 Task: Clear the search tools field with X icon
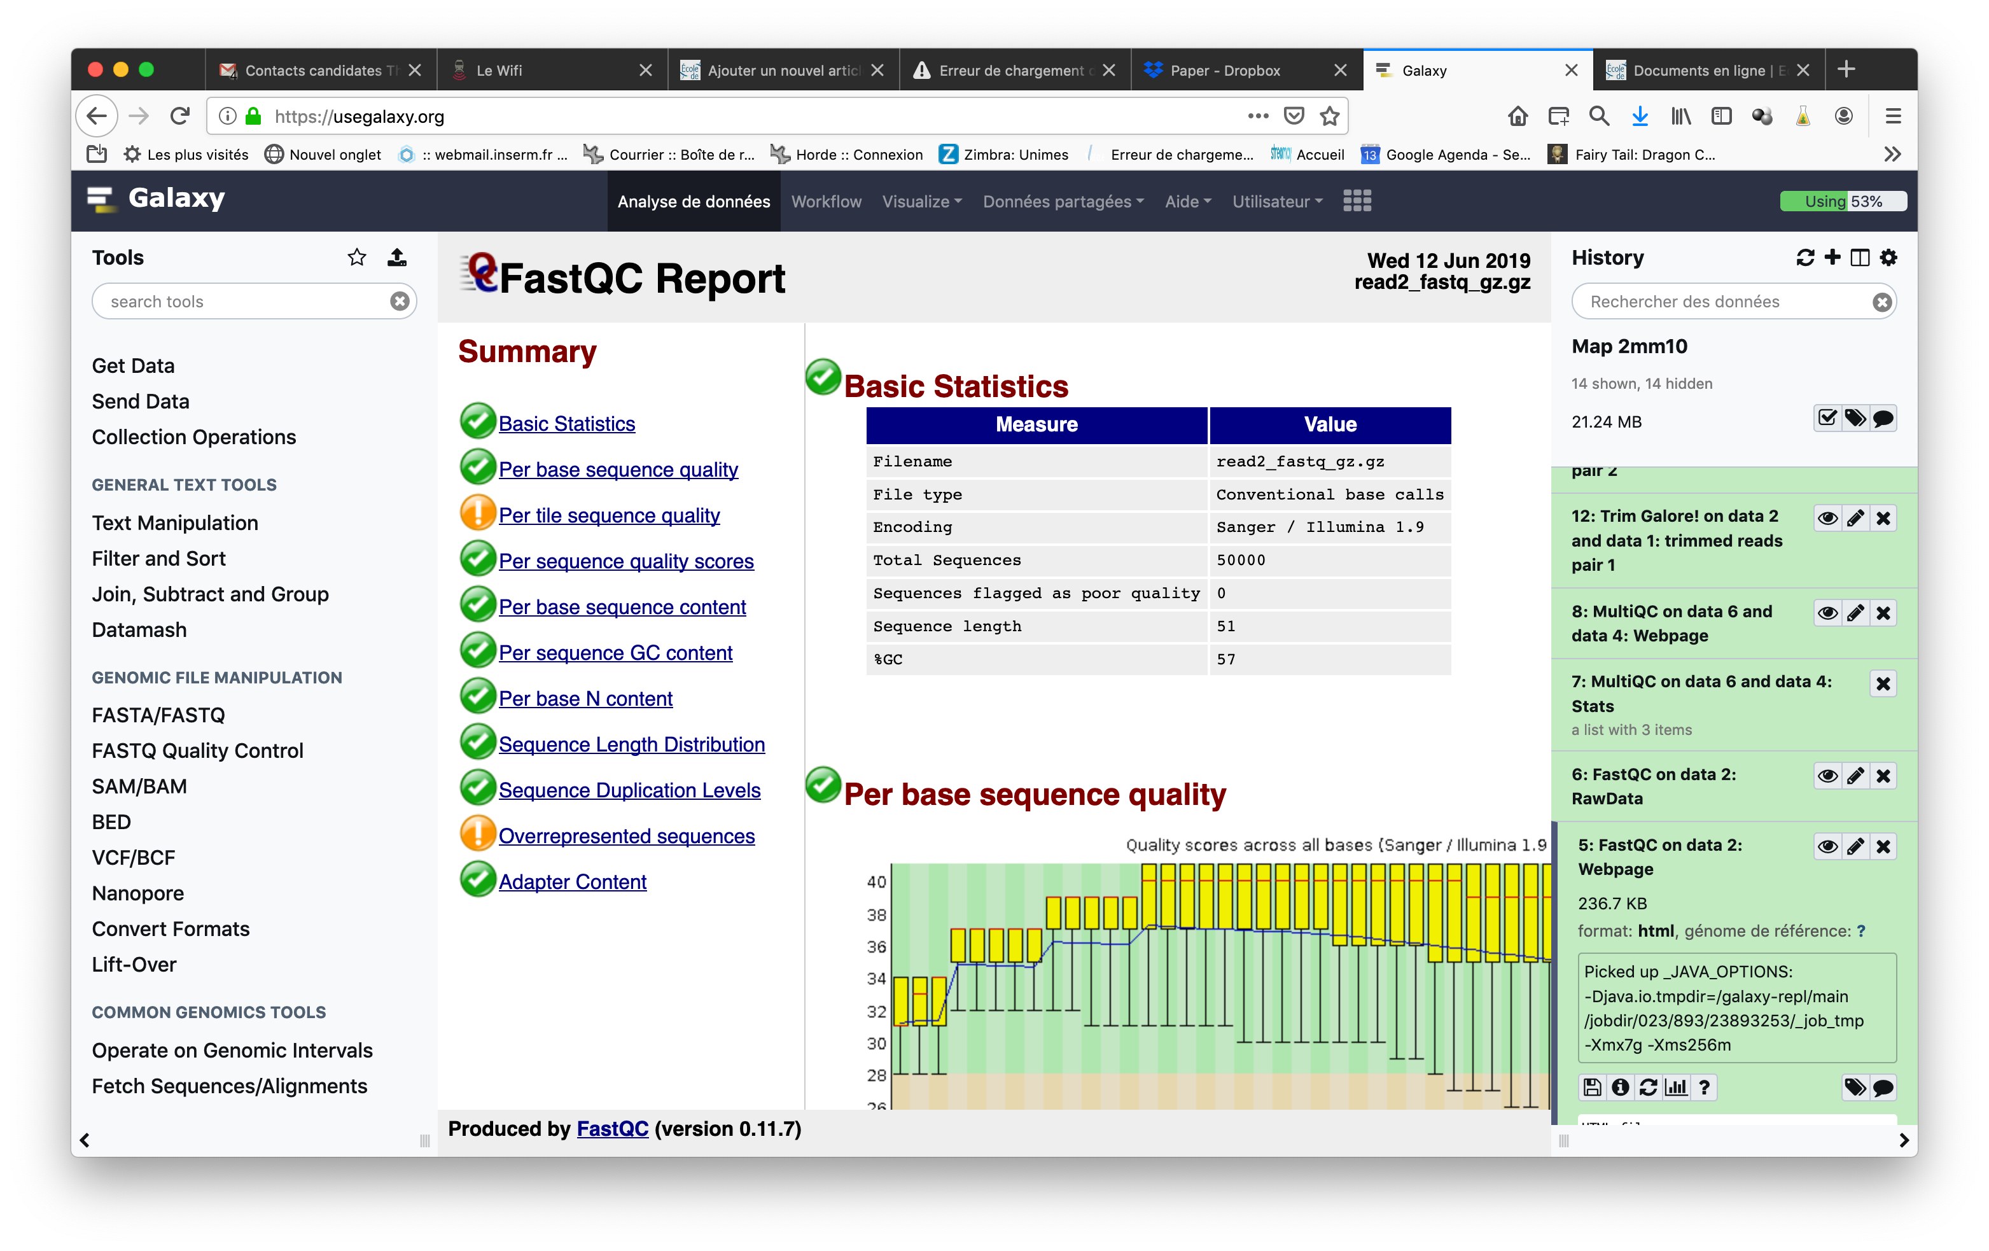coord(400,302)
